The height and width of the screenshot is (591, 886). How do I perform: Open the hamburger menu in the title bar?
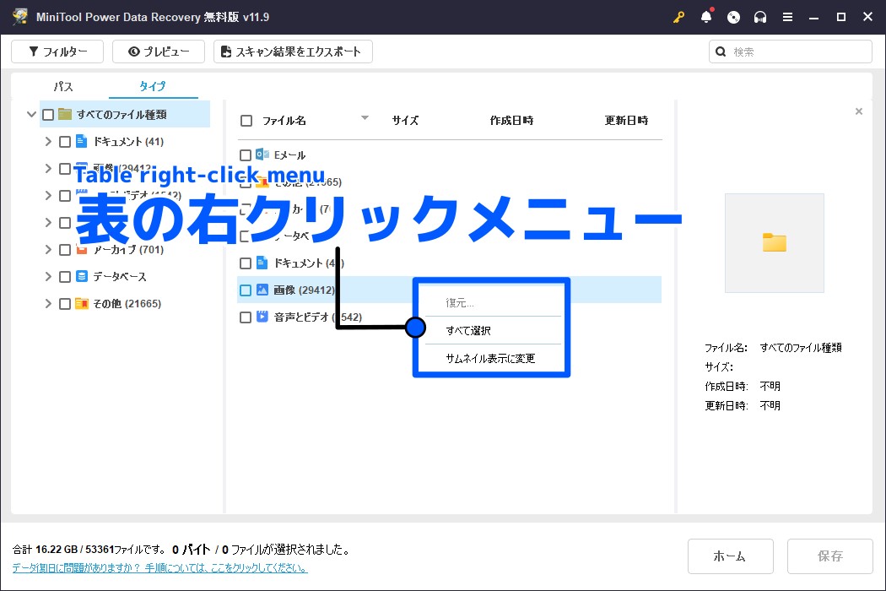coord(788,17)
